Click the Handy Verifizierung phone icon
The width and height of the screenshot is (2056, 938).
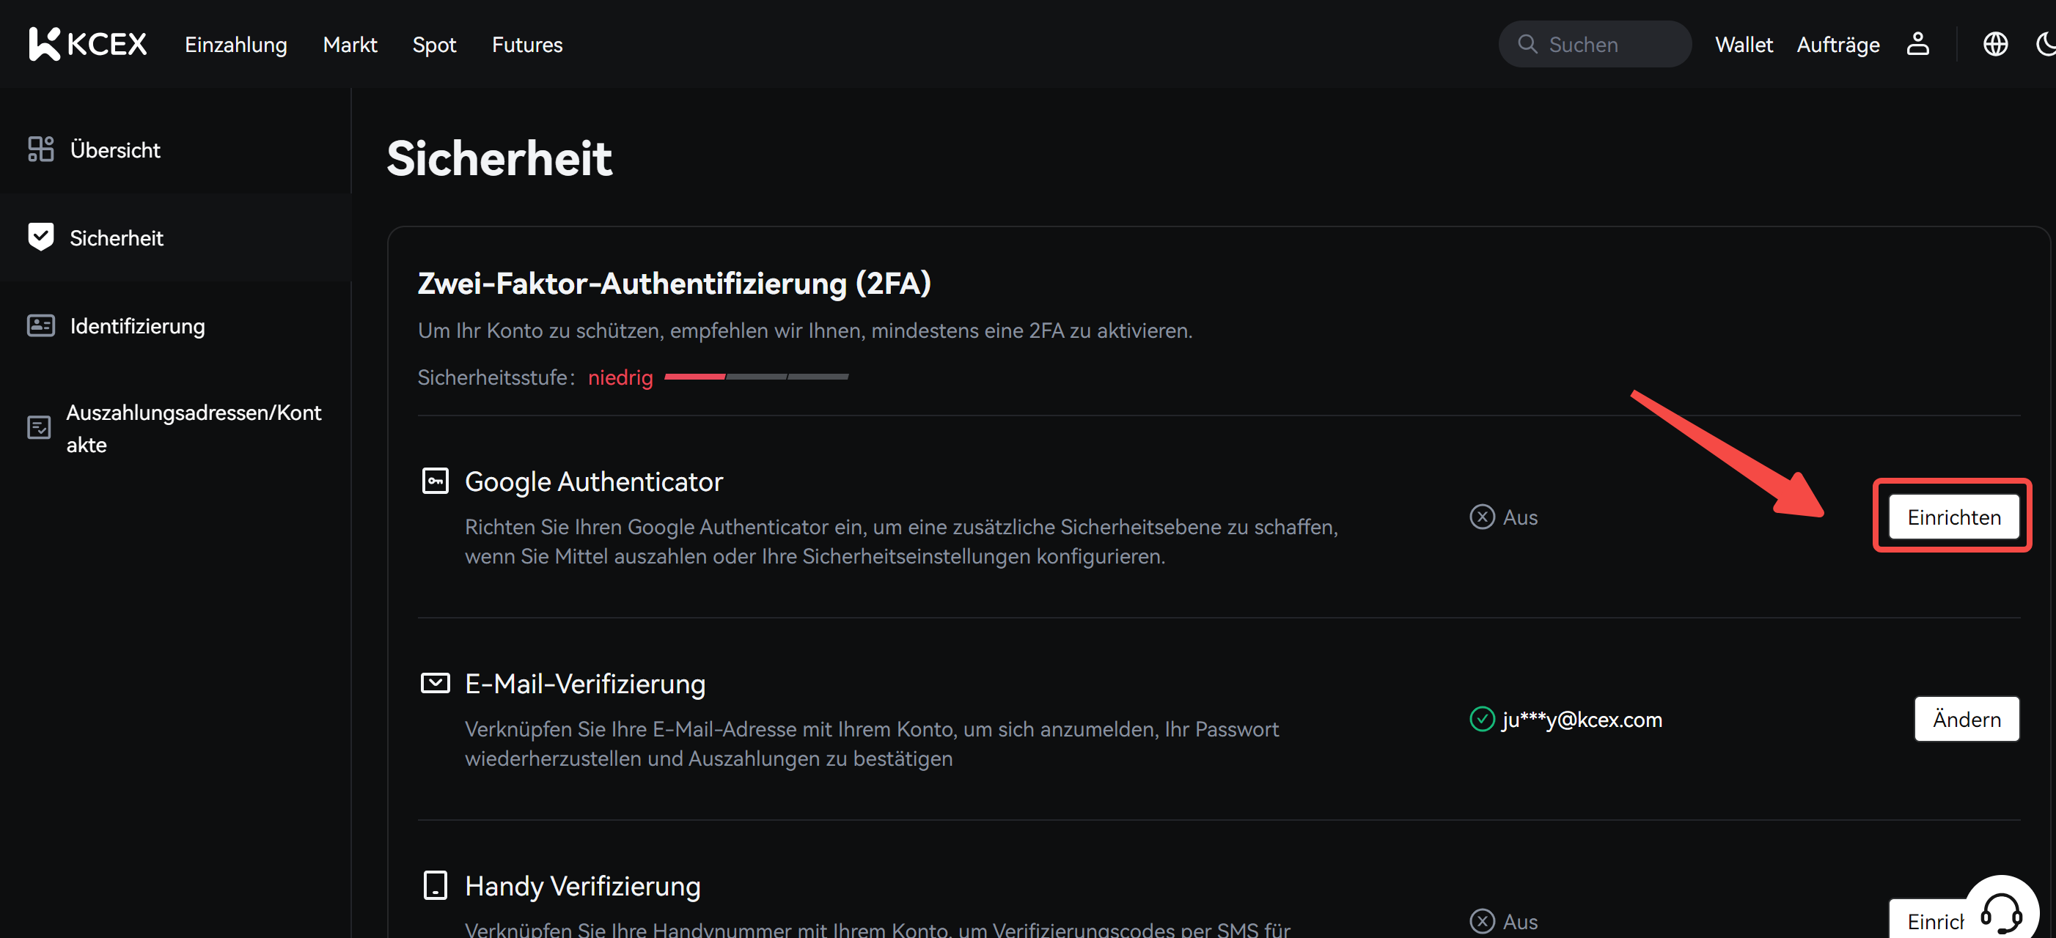[435, 885]
